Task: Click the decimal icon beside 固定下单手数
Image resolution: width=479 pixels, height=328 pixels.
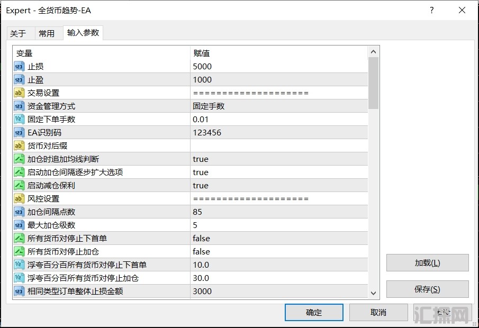Action: point(19,120)
